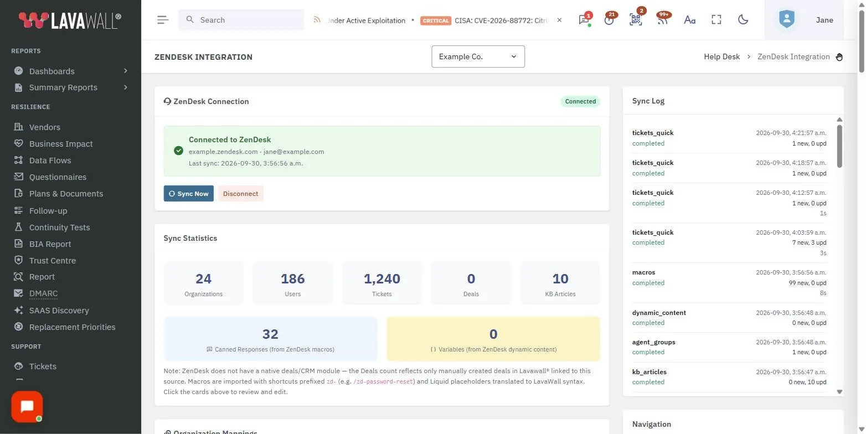Open the RSS feed icon with 99+ badge
Screen dimensions: 866x434
click(662, 20)
